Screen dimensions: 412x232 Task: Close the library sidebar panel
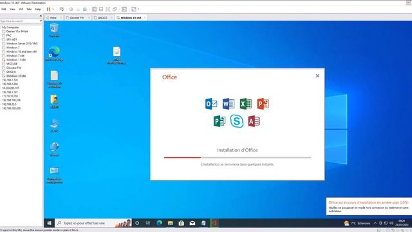click(x=41, y=15)
